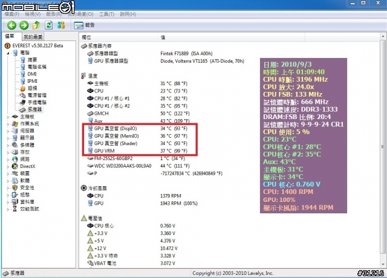Open the report (報告) toolbar button
The width and height of the screenshot is (387, 278).
coord(84,25)
